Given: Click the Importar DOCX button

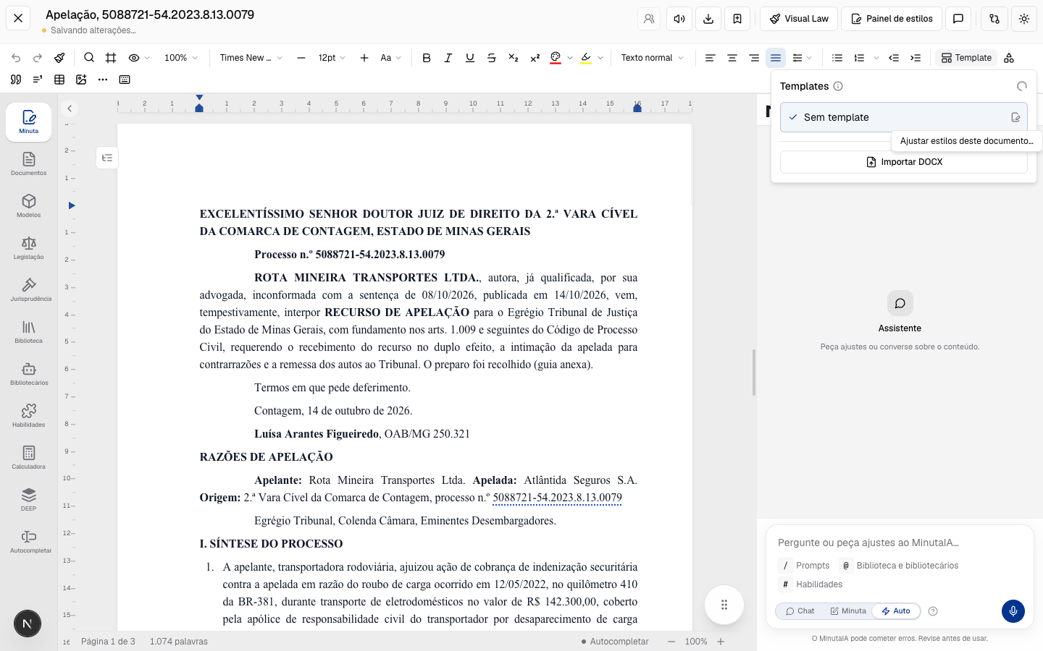Looking at the screenshot, I should point(904,162).
